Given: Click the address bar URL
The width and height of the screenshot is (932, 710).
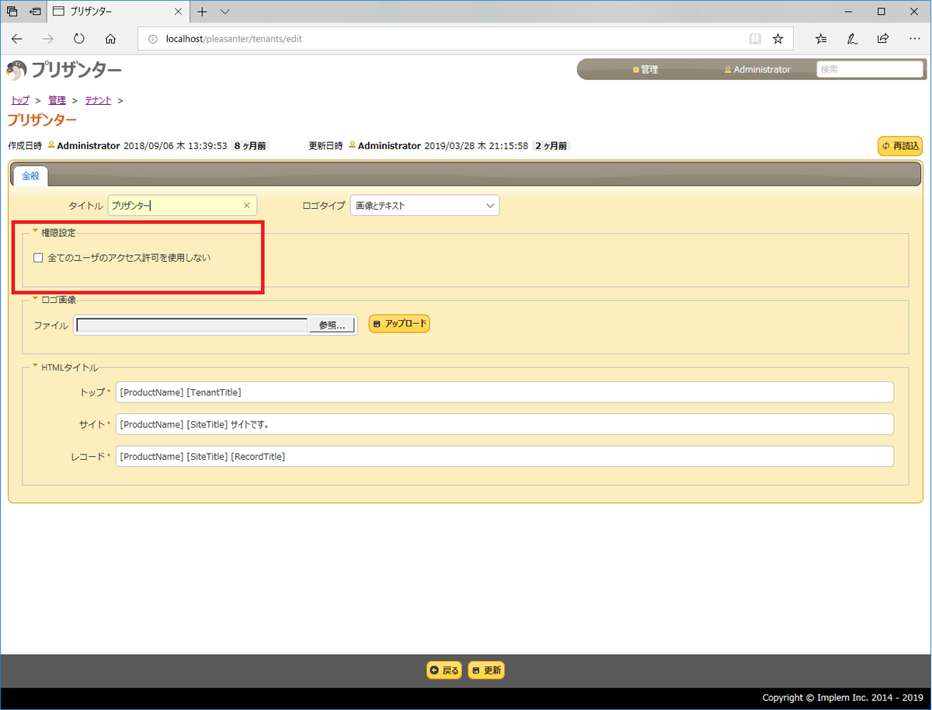Looking at the screenshot, I should pyautogui.click(x=234, y=38).
